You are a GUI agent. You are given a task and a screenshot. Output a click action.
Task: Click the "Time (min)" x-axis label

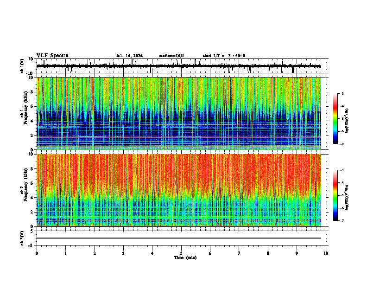[185, 258]
